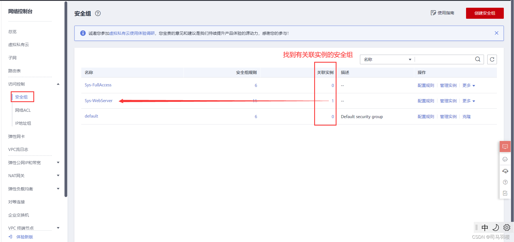Click the magnifier search icon

pos(478,59)
